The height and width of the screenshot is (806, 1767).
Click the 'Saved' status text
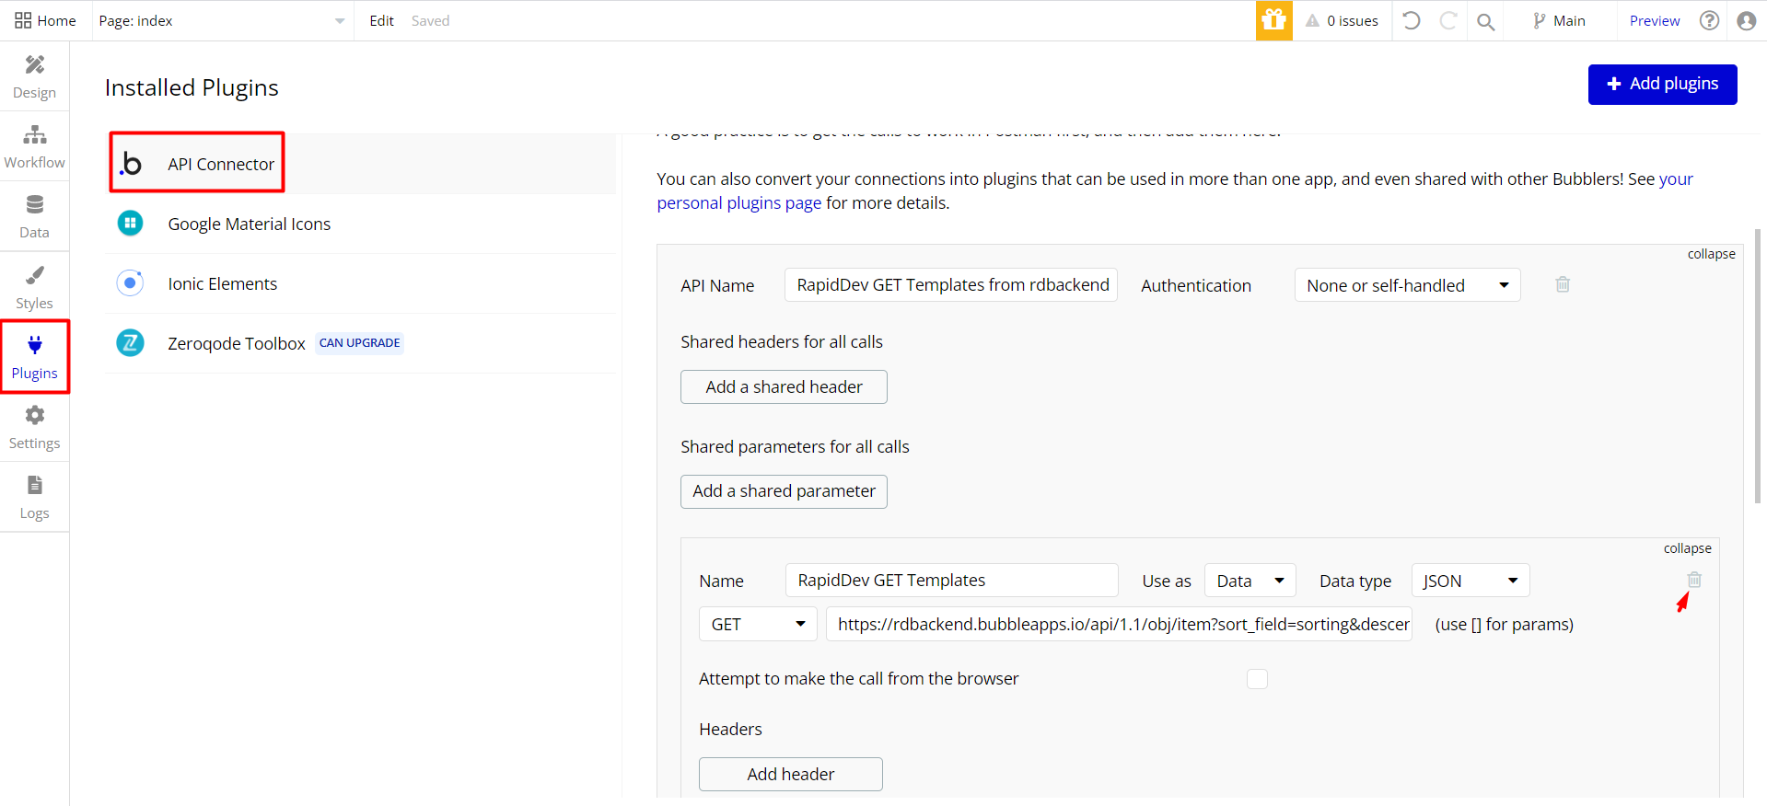430,20
